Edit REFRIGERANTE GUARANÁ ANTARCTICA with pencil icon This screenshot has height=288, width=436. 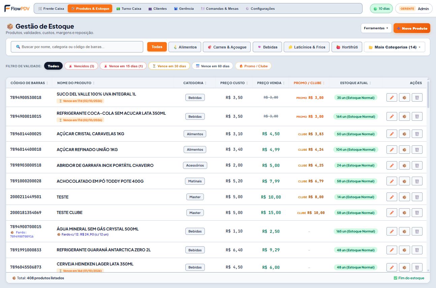(x=392, y=250)
